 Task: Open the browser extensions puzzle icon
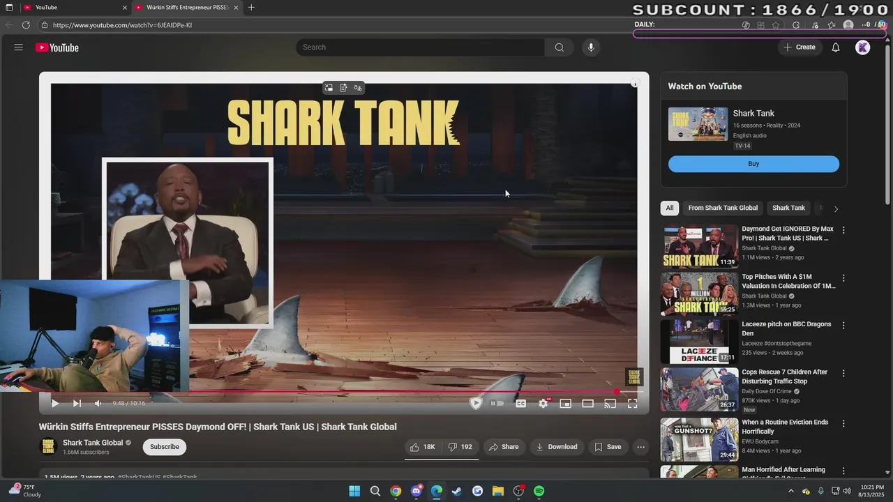point(796,25)
